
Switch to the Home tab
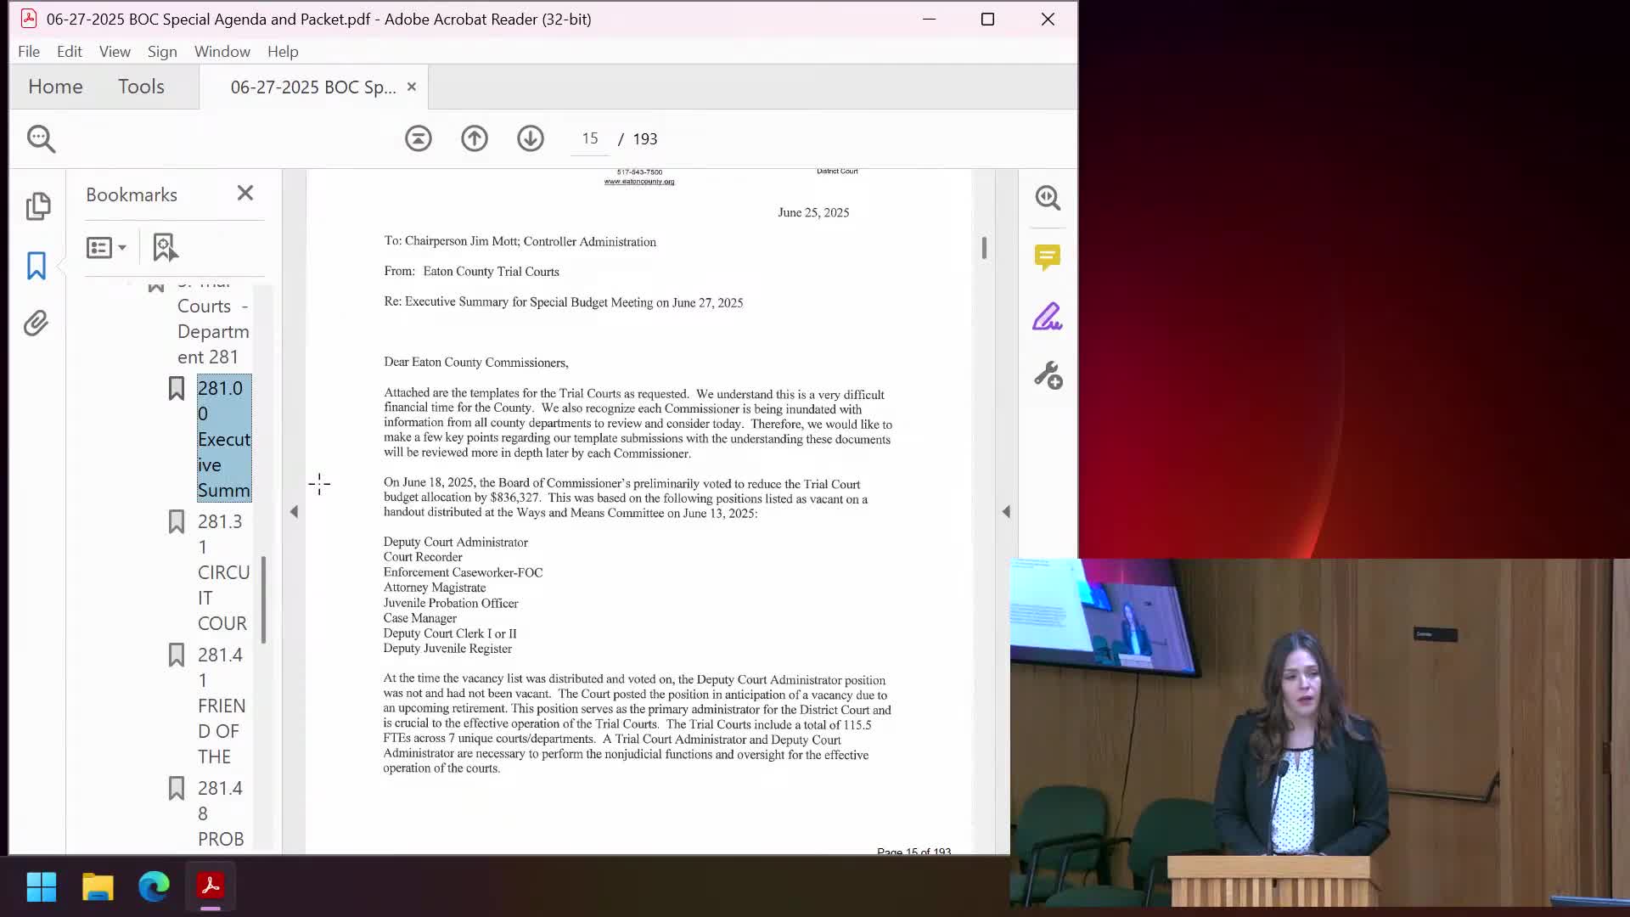pyautogui.click(x=55, y=87)
